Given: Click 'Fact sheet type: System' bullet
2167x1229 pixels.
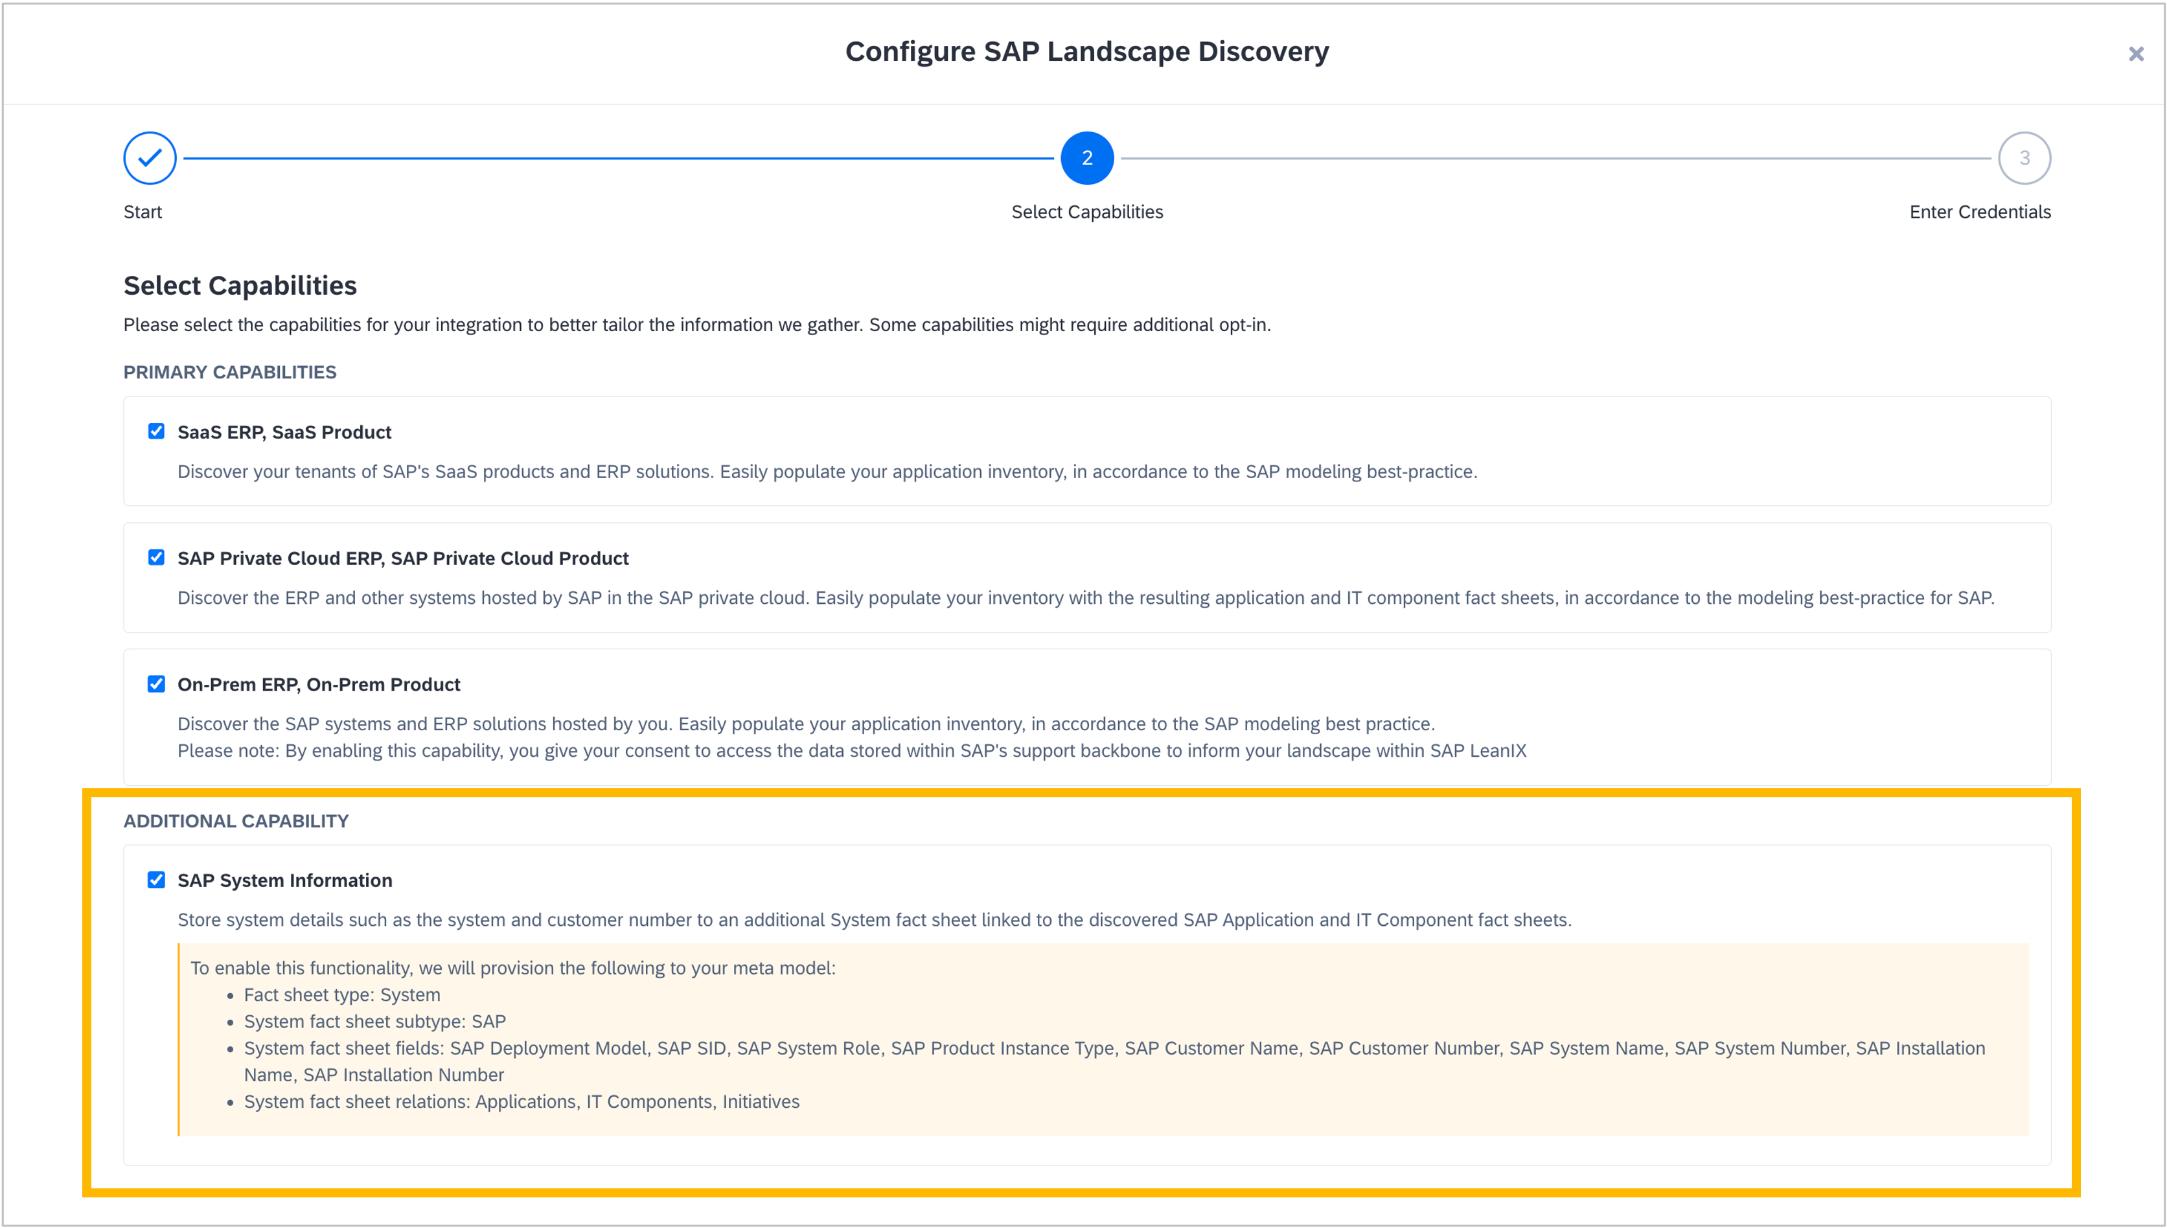Looking at the screenshot, I should [342, 994].
